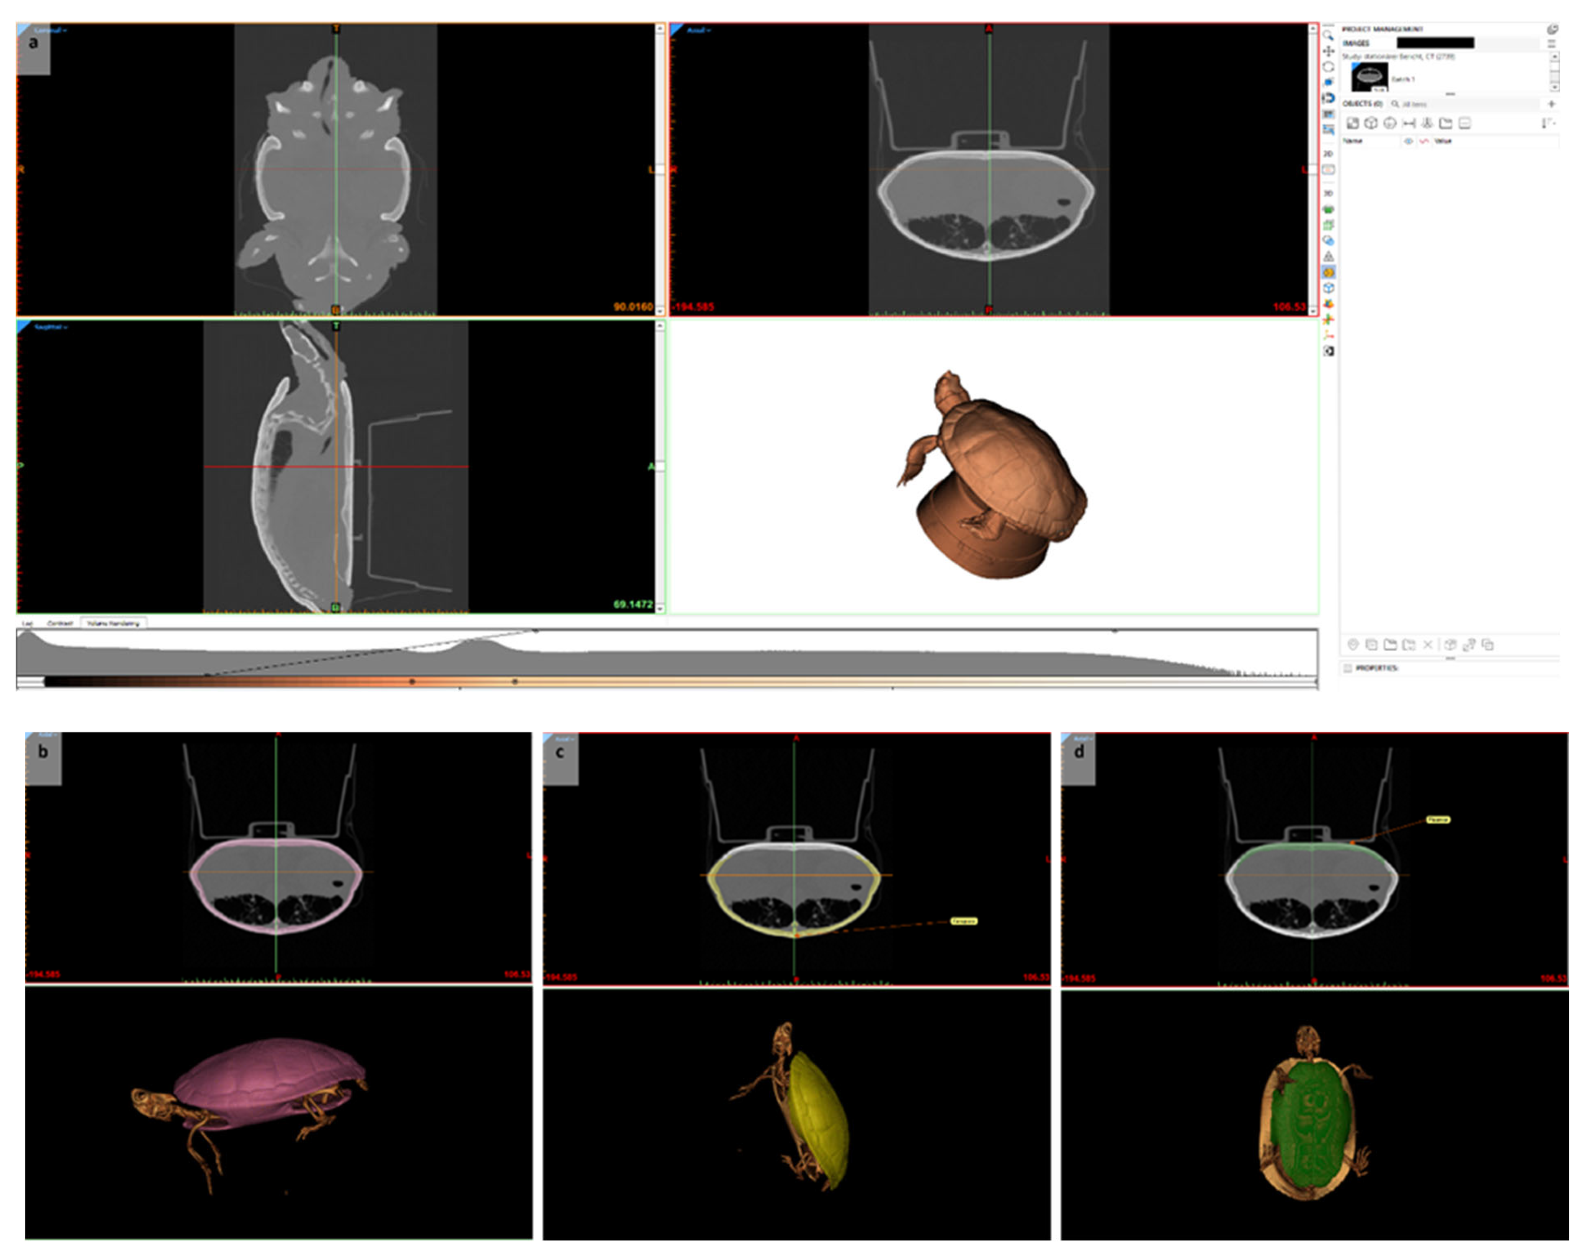Click the measure distance filter icon
1582x1257 pixels.
[1409, 123]
